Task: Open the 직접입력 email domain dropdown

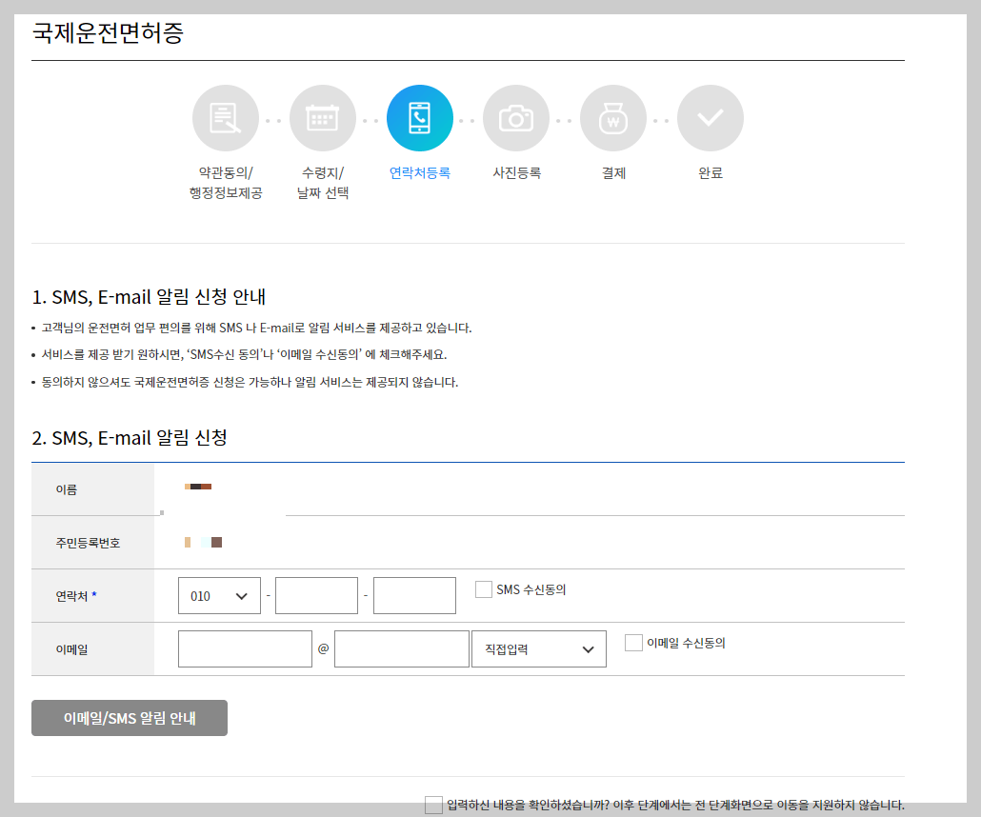Action: (x=538, y=648)
